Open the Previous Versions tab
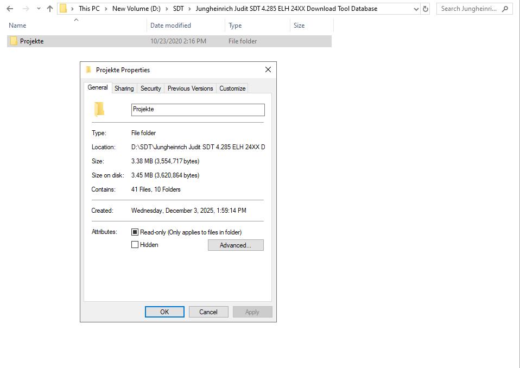 click(190, 88)
